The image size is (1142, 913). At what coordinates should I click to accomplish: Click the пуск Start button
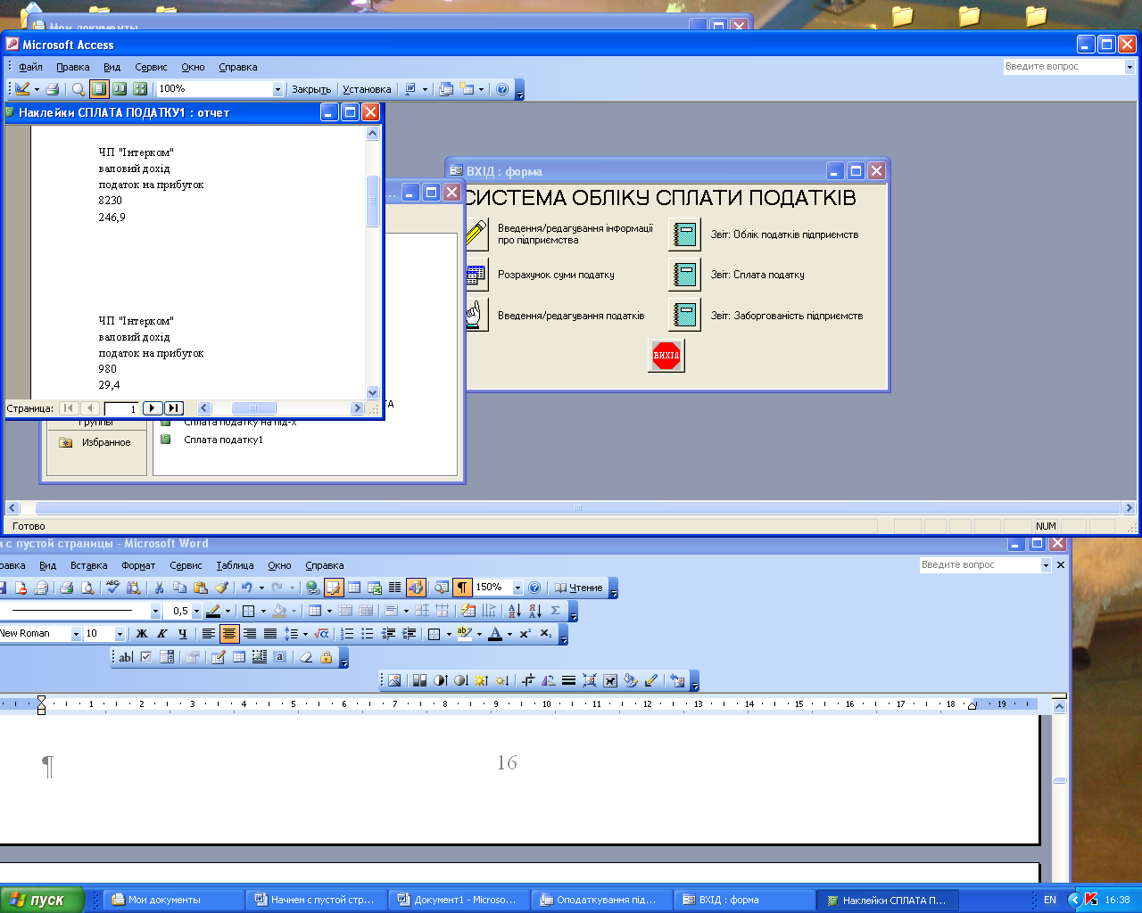42,900
